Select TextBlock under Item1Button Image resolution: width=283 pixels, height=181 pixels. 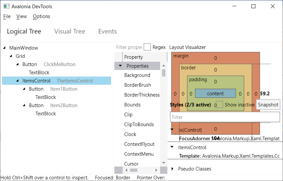click(46, 97)
